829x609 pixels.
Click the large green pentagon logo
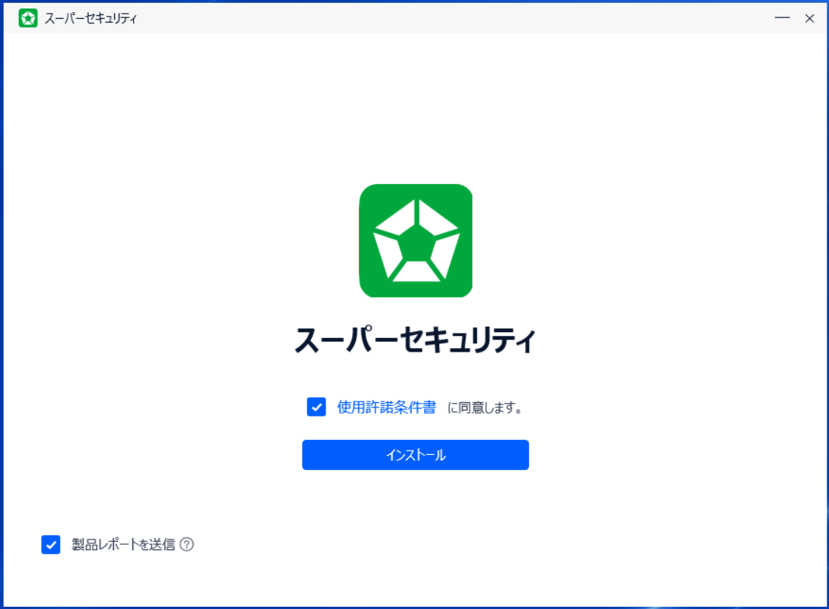click(416, 241)
